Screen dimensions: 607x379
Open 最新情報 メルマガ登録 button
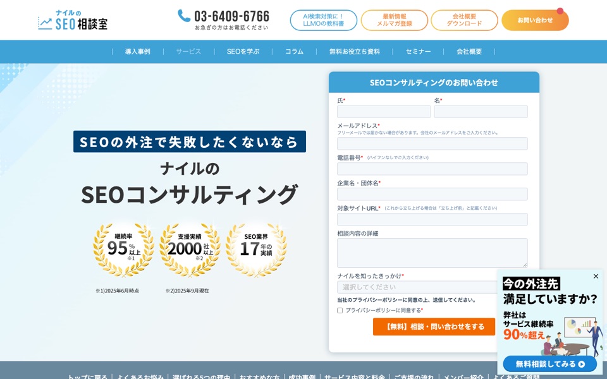click(395, 20)
